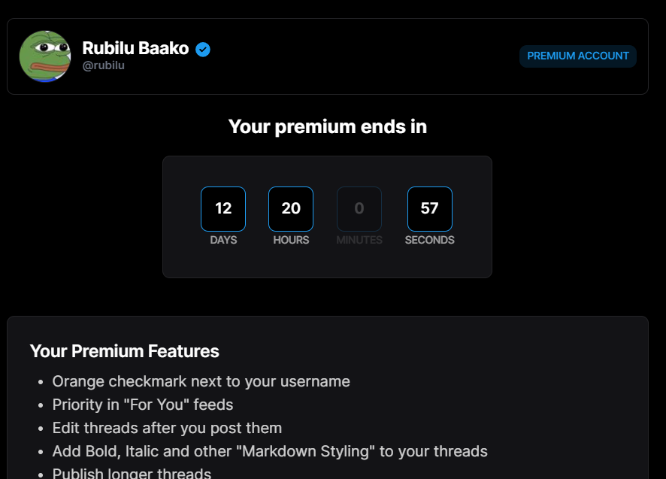Click the DAYS label under the countdown
Viewport: 666px width, 479px height.
click(x=223, y=240)
